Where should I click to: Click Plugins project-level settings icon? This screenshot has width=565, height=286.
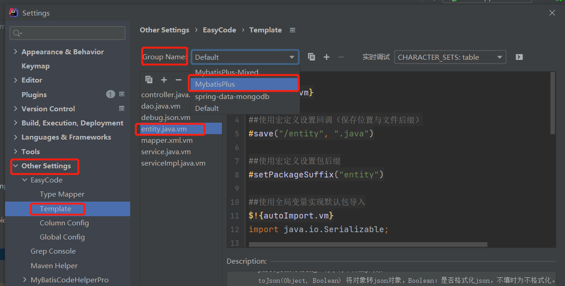point(122,94)
